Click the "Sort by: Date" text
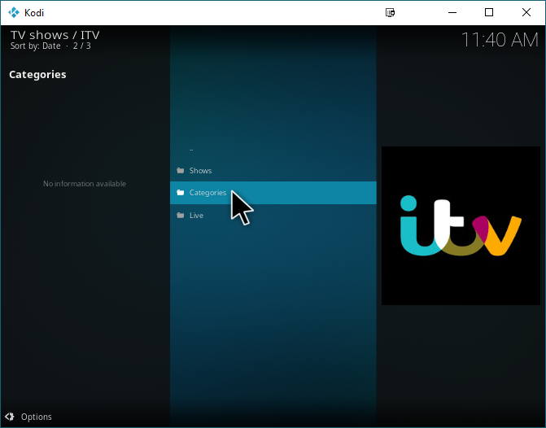 [x=35, y=46]
